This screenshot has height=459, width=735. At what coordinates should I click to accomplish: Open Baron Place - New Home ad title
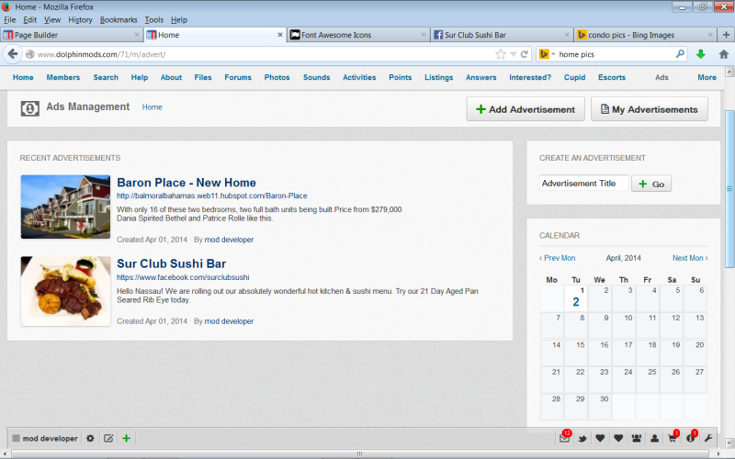[187, 183]
